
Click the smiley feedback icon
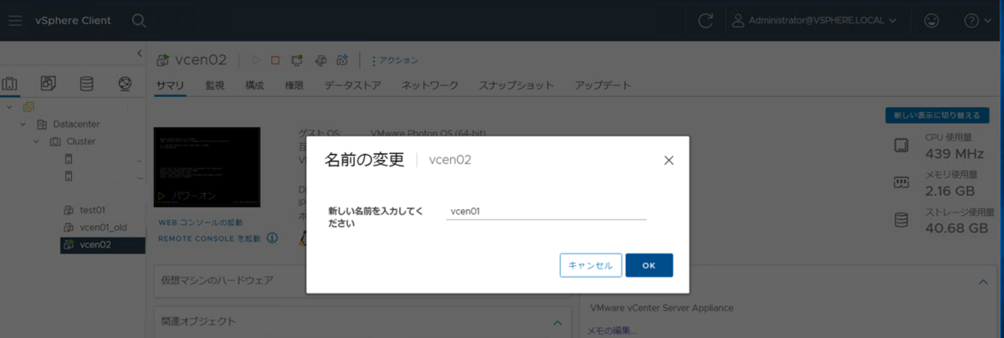coord(930,20)
